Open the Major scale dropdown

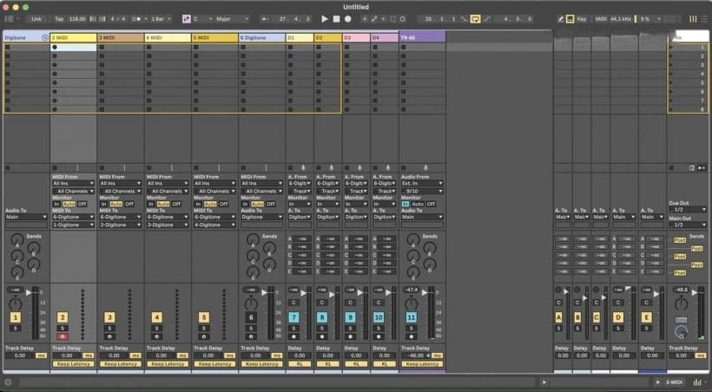pyautogui.click(x=232, y=19)
